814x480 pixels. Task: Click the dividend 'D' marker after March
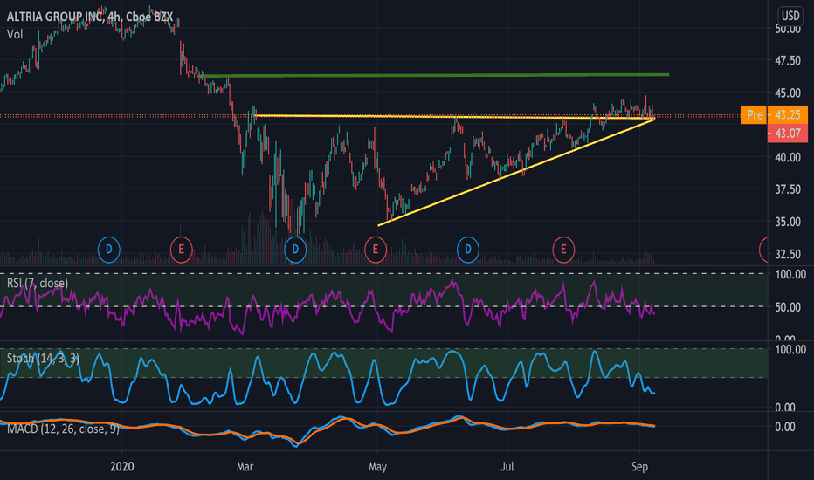[x=295, y=250]
